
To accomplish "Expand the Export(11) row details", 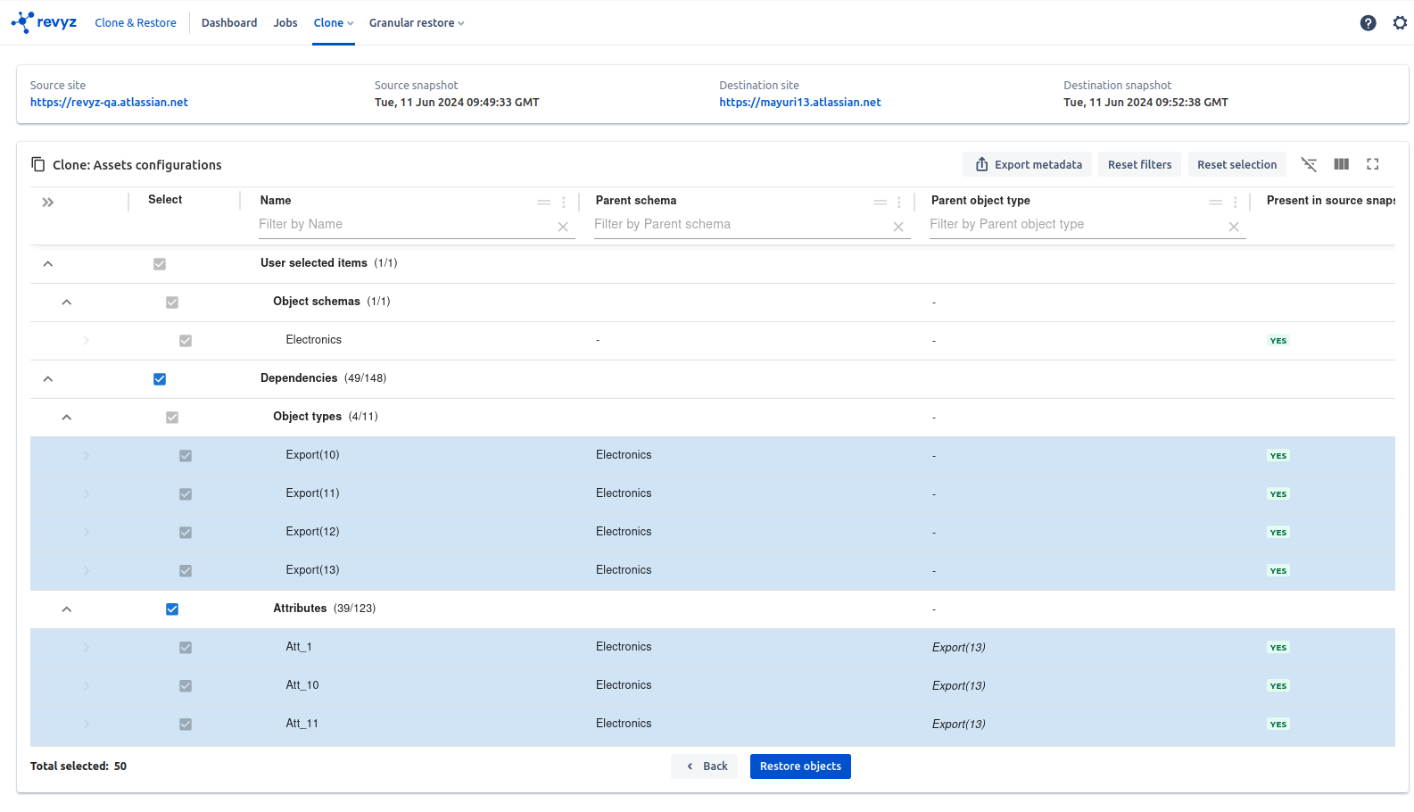I will tap(87, 494).
